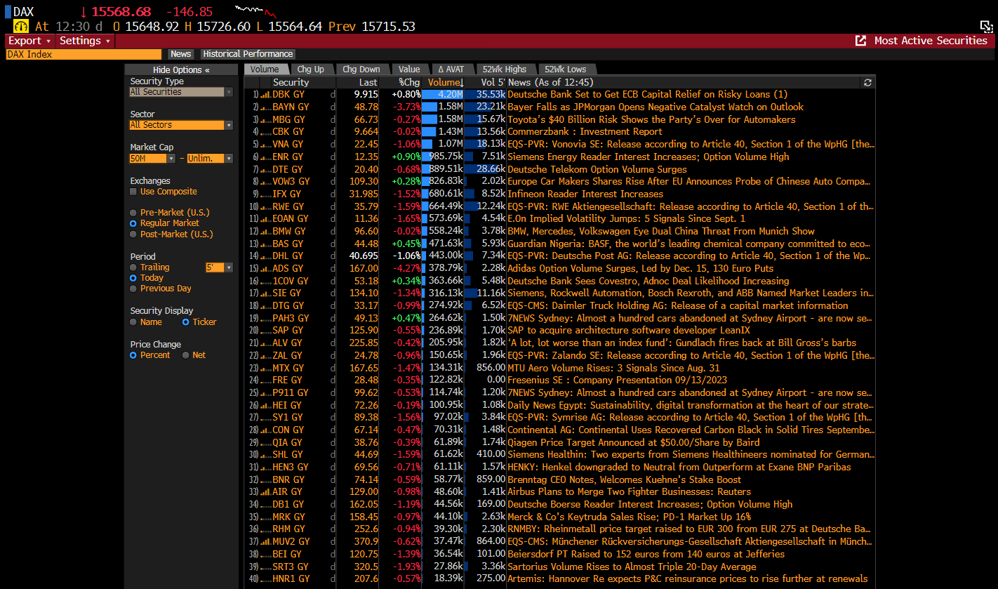
Task: Click the external link icon beside Most Active Securities
Action: tap(860, 41)
